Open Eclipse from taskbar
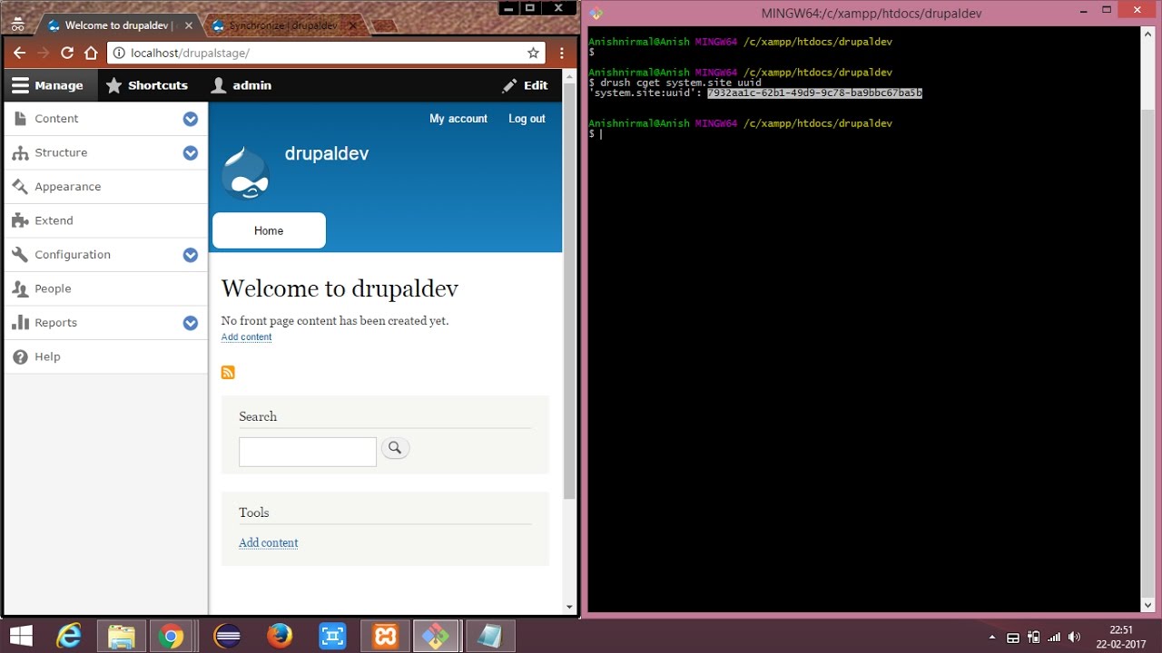This screenshot has width=1162, height=653. click(228, 636)
